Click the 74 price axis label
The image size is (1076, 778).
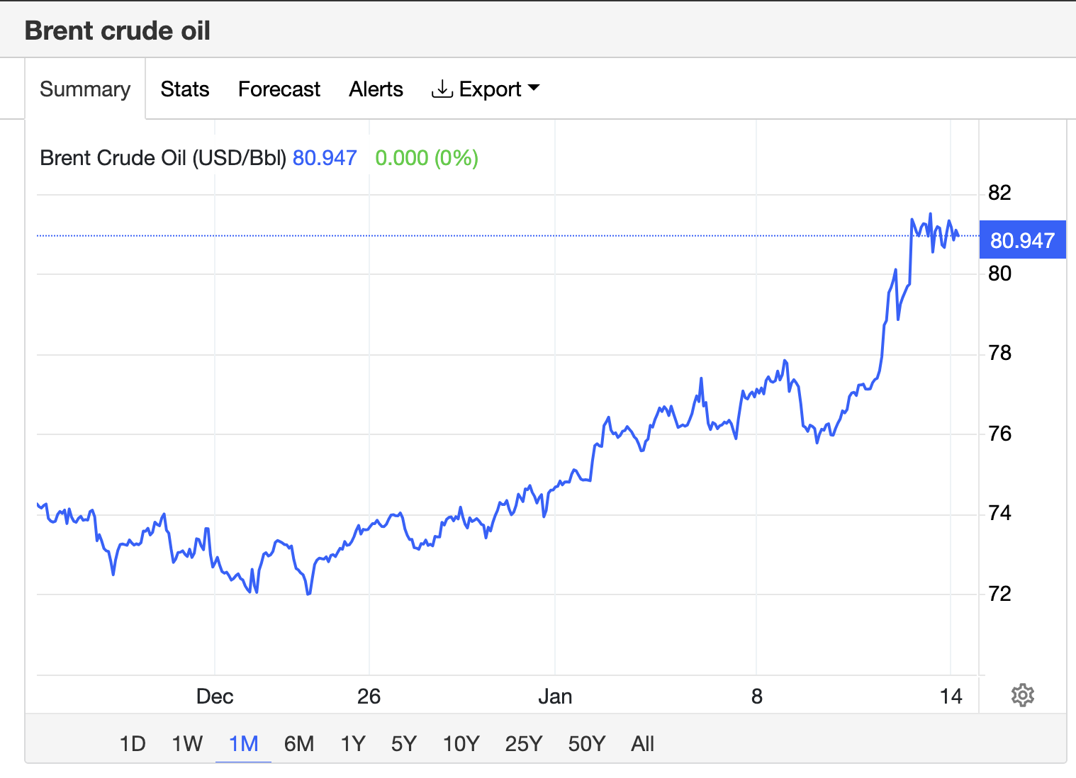[999, 513]
